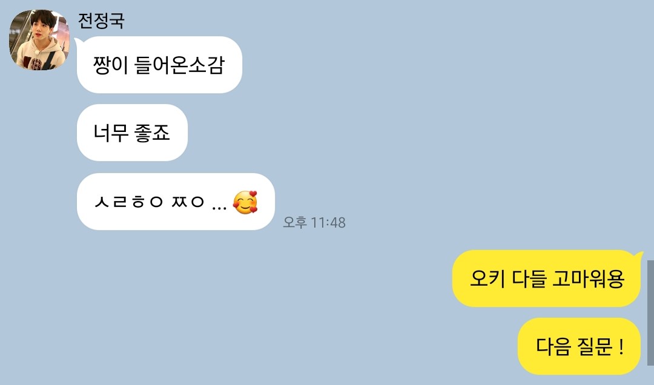Viewport: 654px width, 385px height.
Task: Click the sender name 전정국
Action: pyautogui.click(x=101, y=21)
